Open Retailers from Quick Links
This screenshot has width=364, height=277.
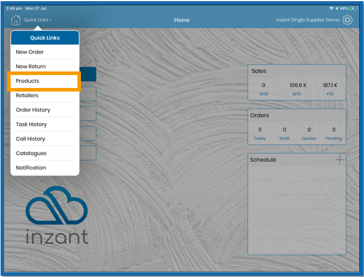(x=45, y=95)
